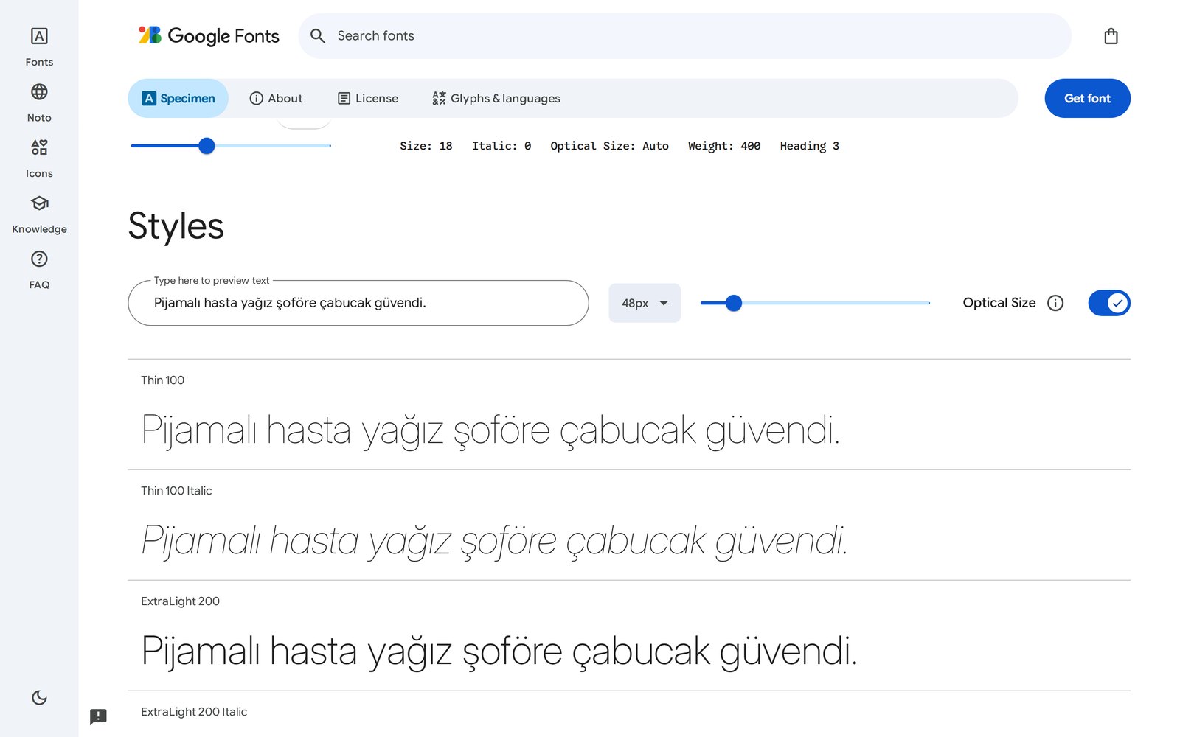This screenshot has width=1180, height=737.
Task: Click the 'Italic: 0' readout
Action: click(502, 146)
